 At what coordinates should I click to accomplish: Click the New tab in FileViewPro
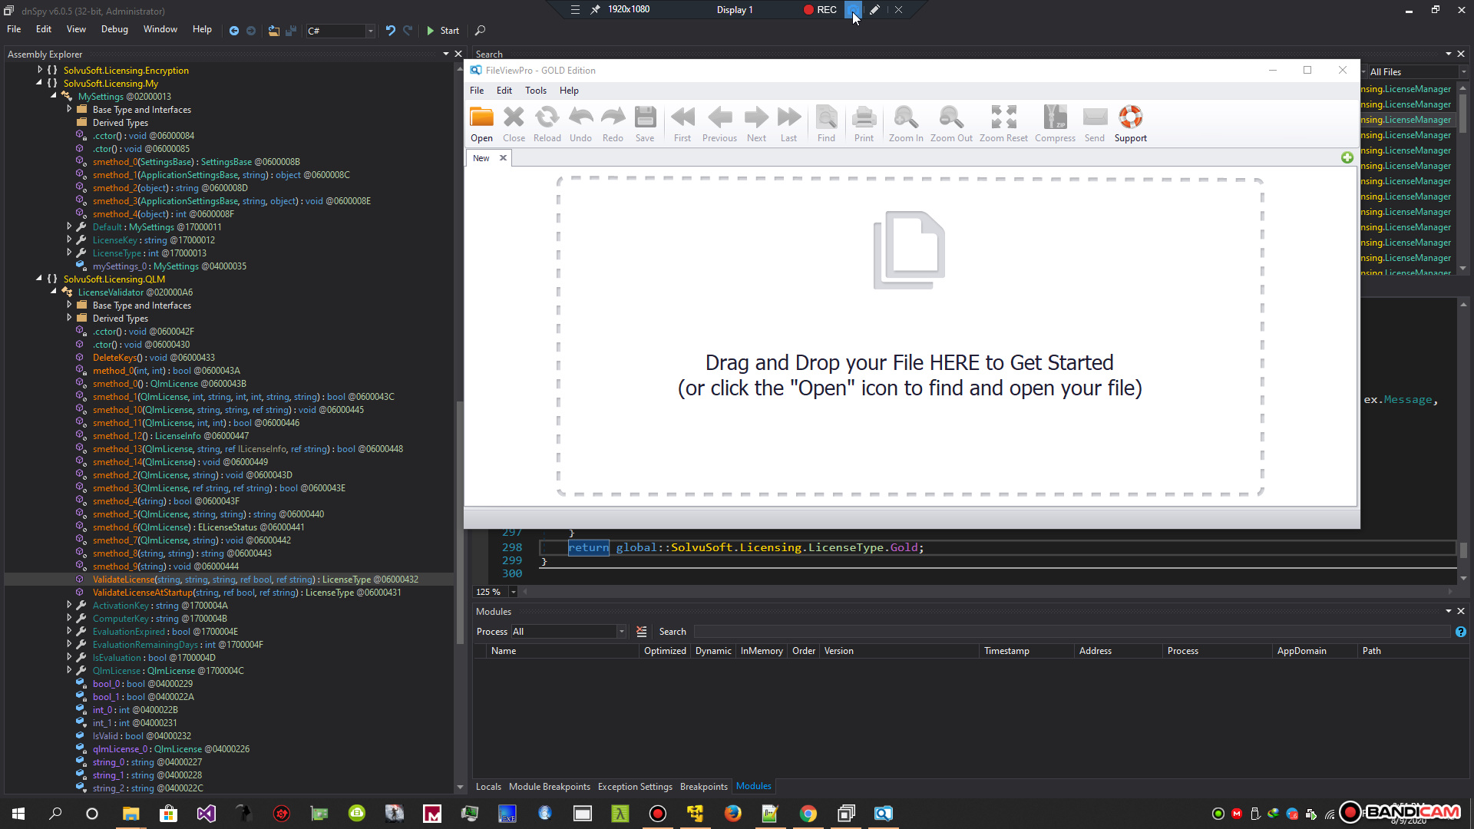point(481,157)
